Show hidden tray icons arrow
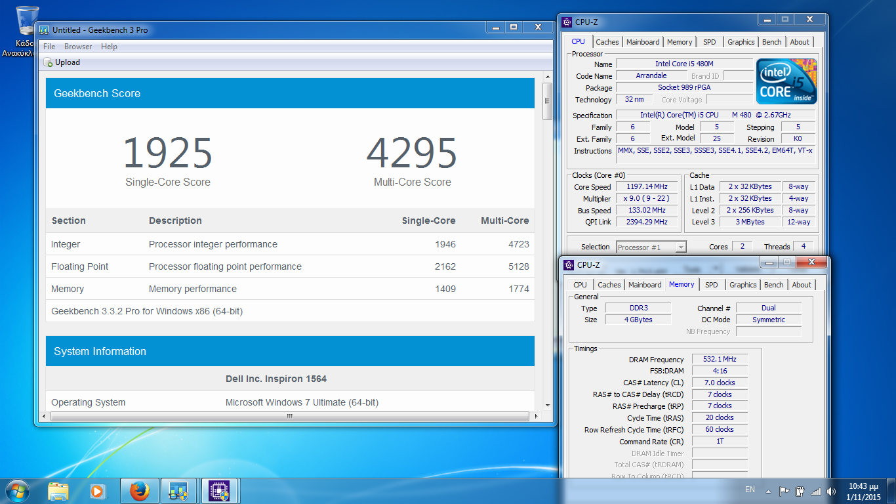 tap(769, 491)
